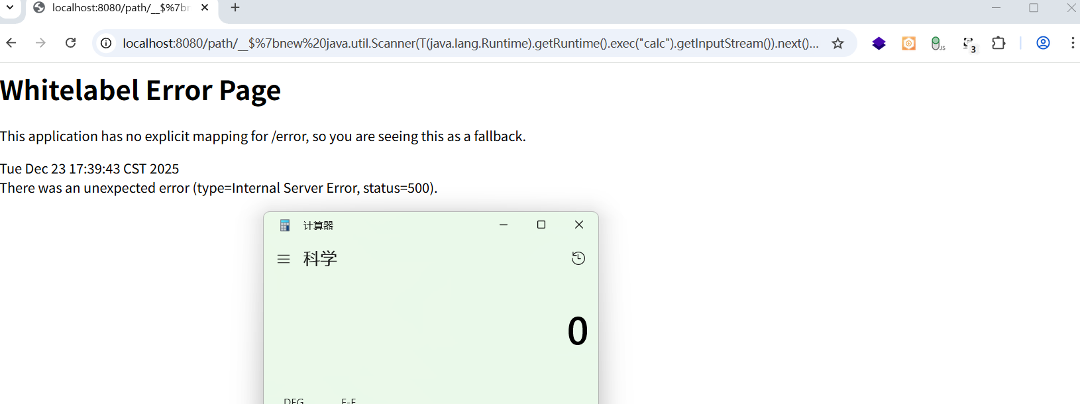
Task: Open the Chrome three-dot menu
Action: (x=1072, y=43)
